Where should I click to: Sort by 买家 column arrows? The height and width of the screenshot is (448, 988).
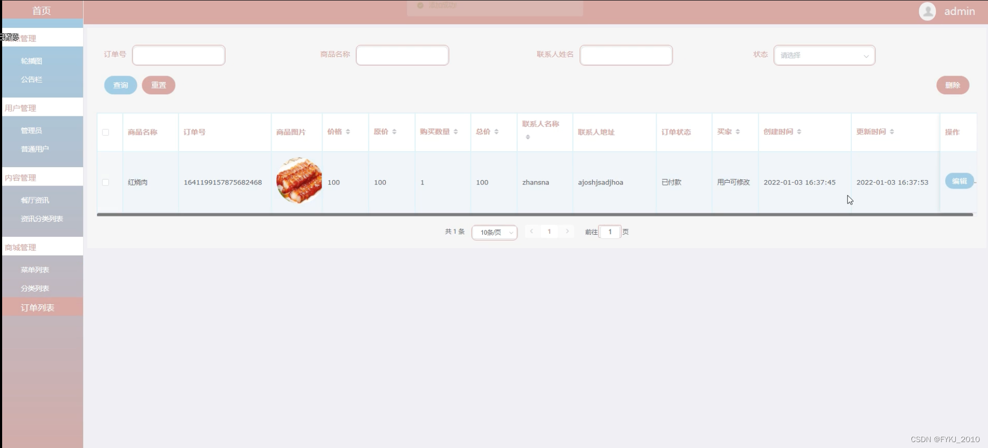pos(738,132)
